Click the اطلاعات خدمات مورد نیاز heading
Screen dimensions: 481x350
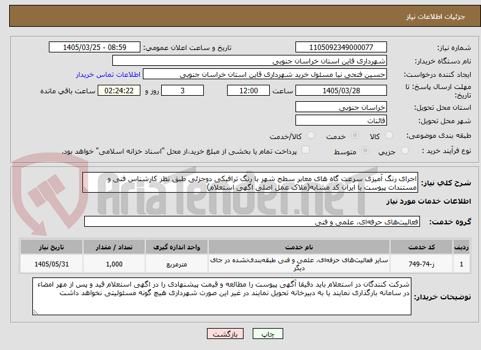429,201
